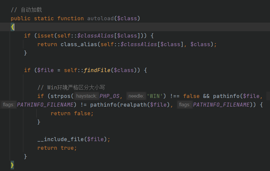Click the '&&' operator
The image size is (270, 171).
206,96
